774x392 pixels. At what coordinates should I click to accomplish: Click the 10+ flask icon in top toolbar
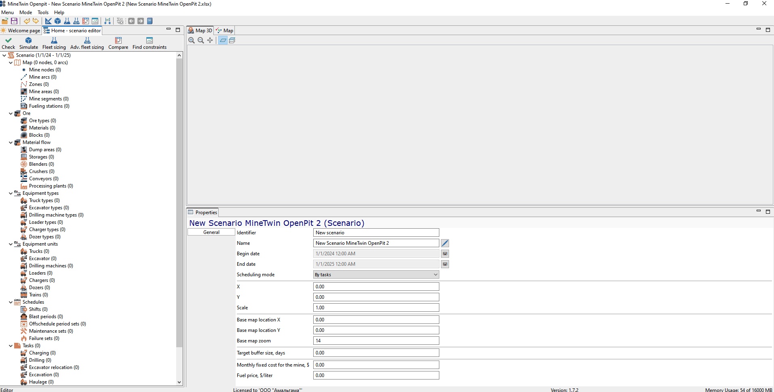76,21
